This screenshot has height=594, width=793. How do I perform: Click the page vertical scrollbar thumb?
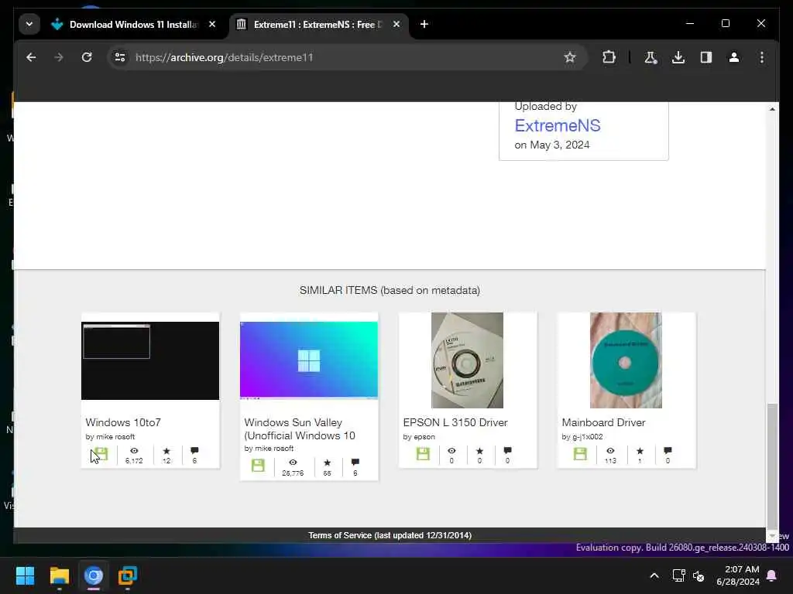[x=772, y=465]
